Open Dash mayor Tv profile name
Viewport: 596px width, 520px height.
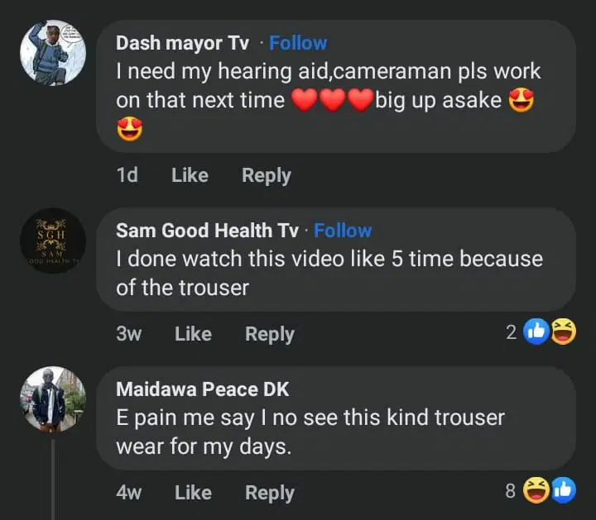click(x=182, y=43)
